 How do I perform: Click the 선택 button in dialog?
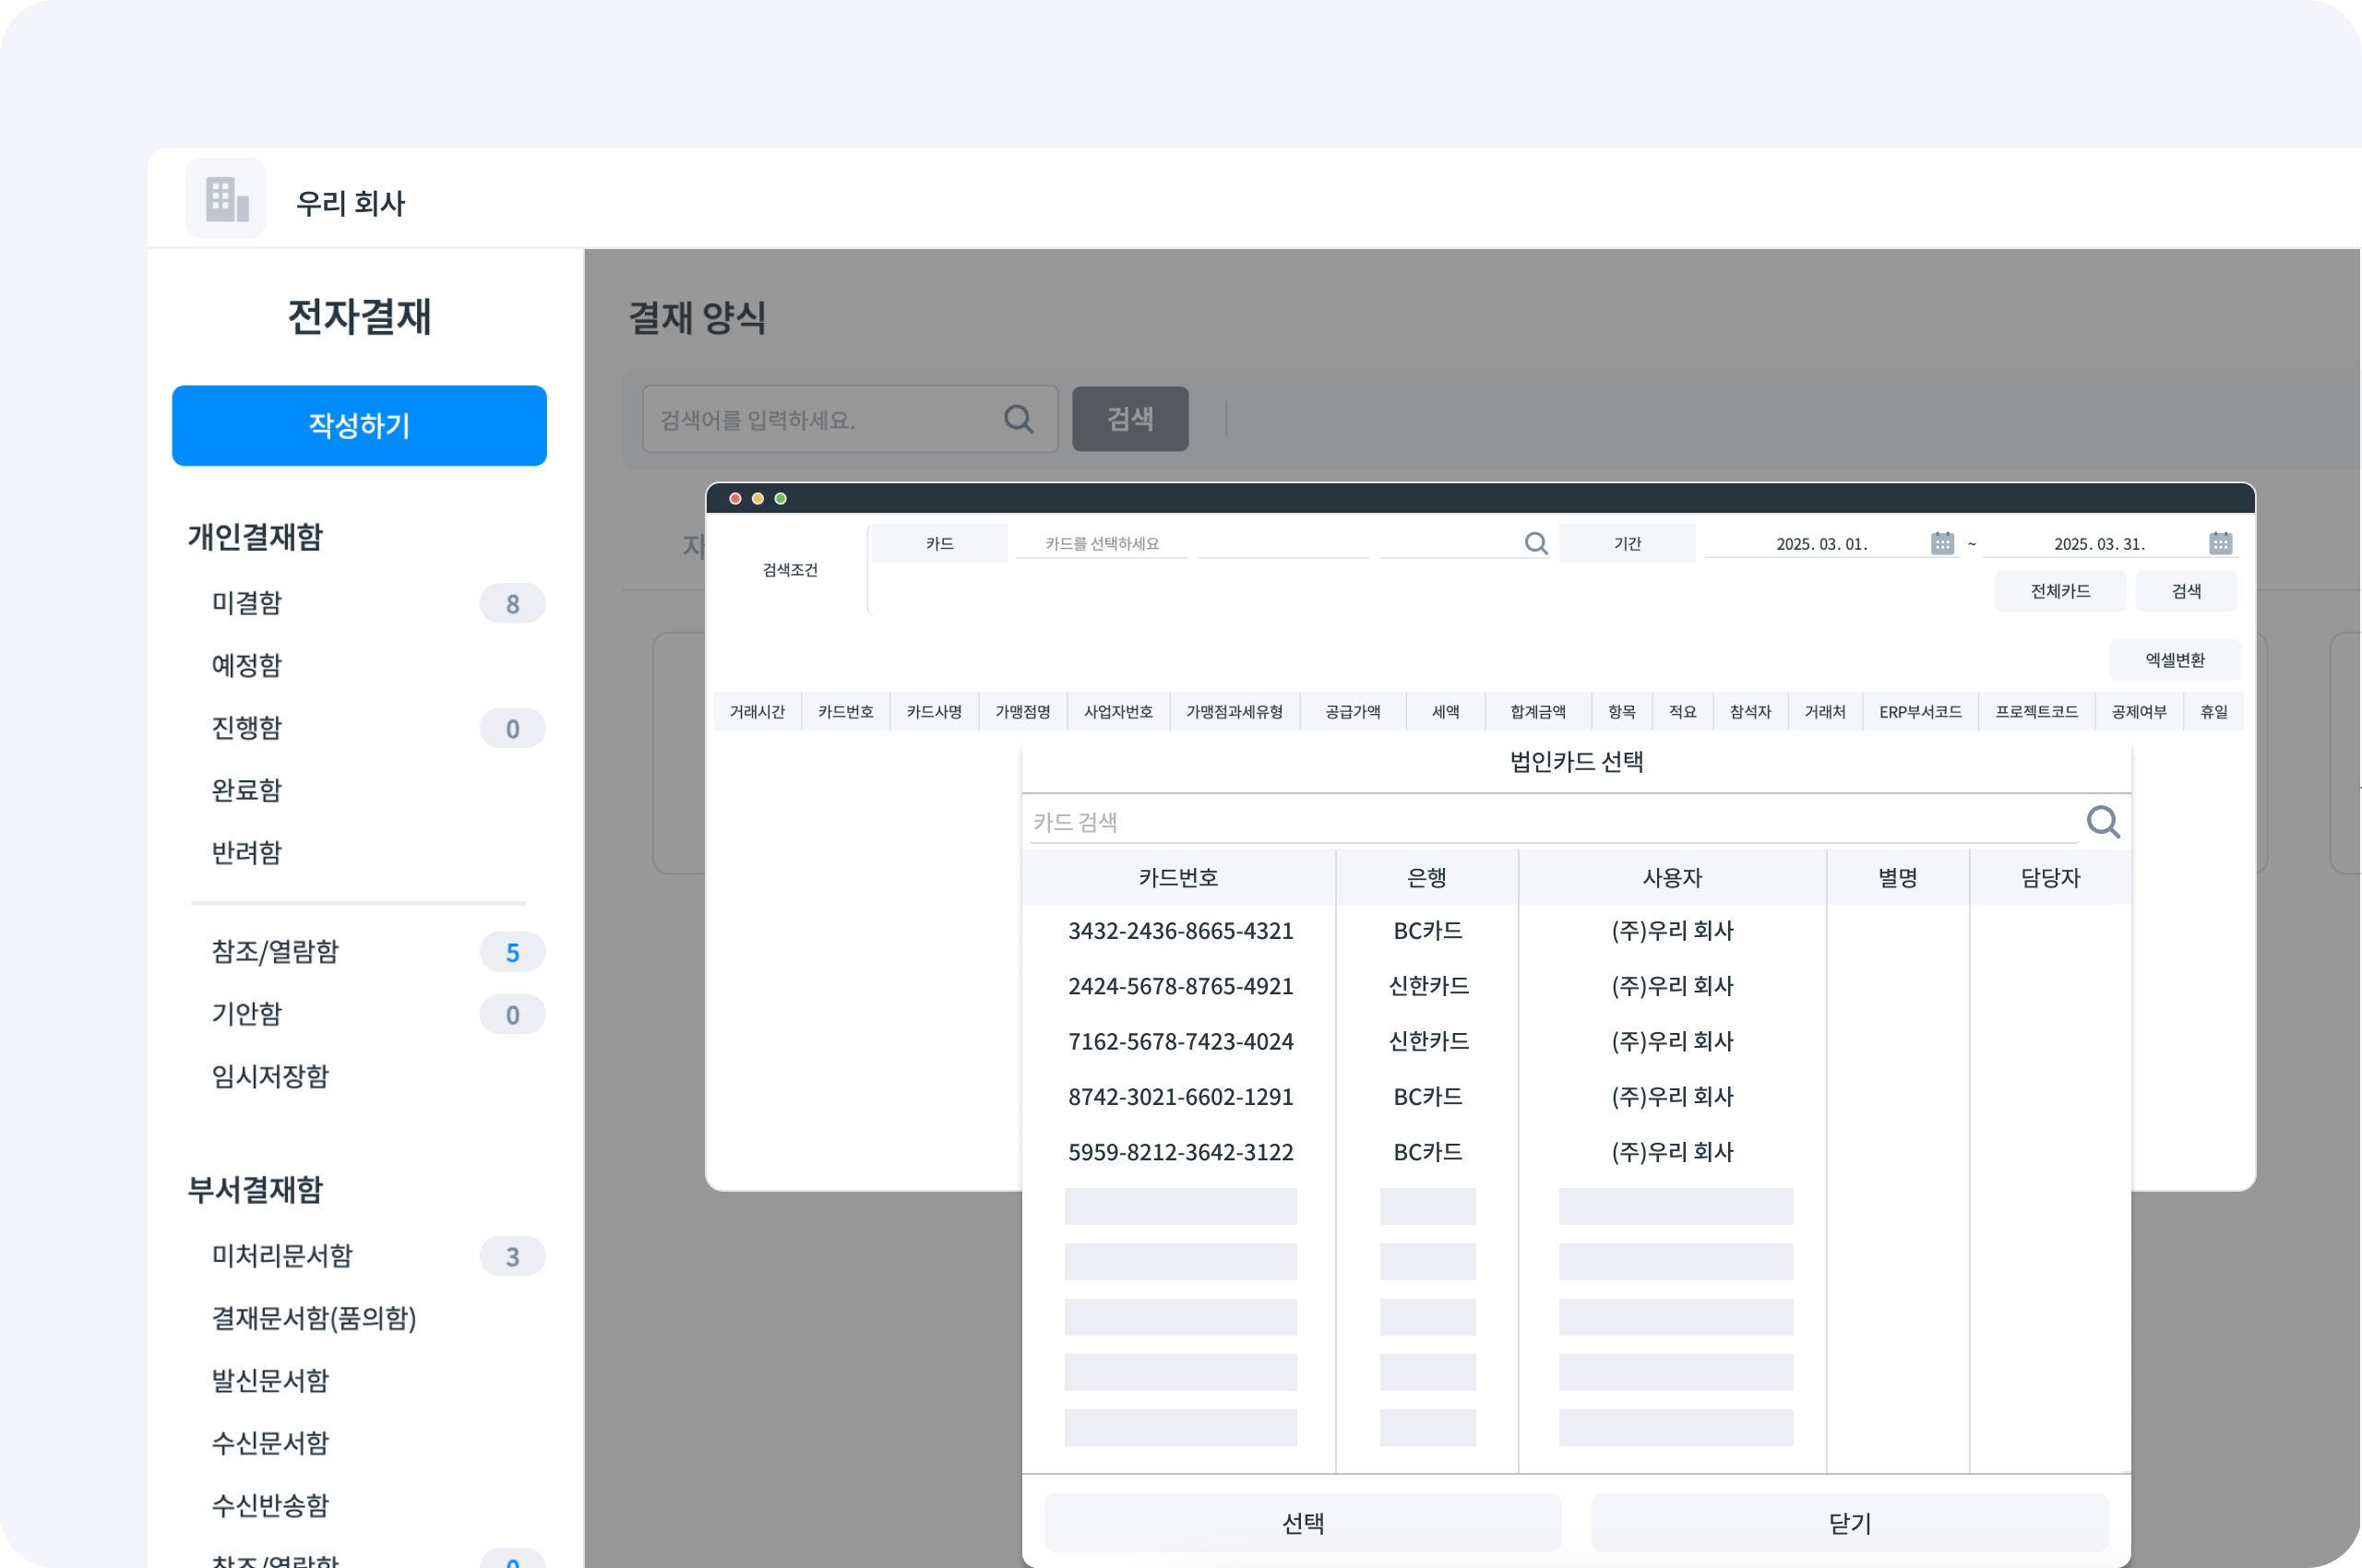tap(1303, 1523)
